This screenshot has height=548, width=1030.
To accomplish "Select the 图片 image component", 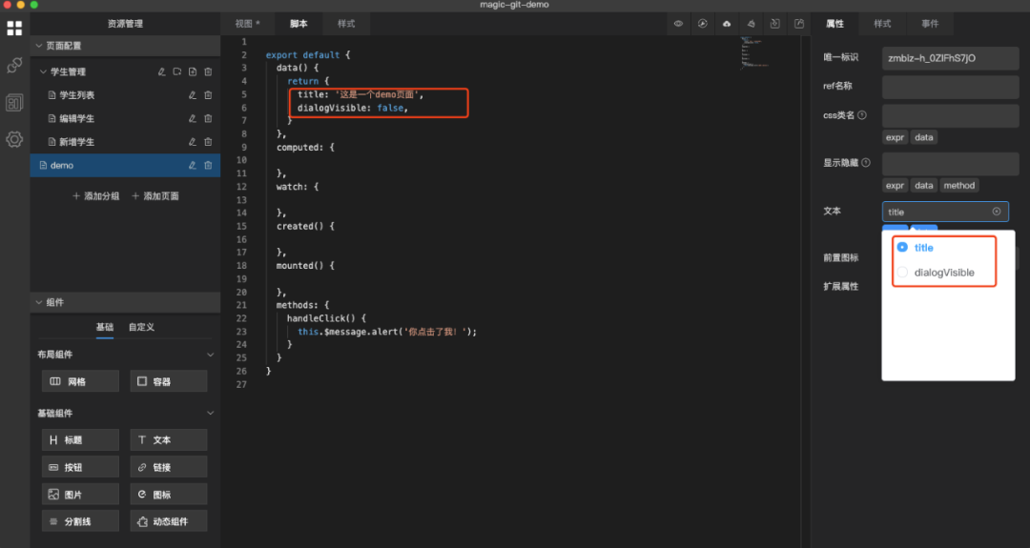I will pos(81,495).
